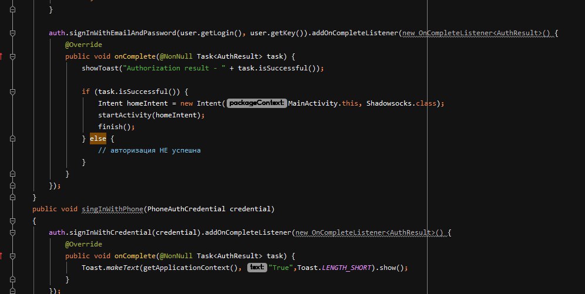The height and width of the screenshot is (294, 585).
Task: Fold the onComplete method containing Toast.makeText
Action: 12,256
